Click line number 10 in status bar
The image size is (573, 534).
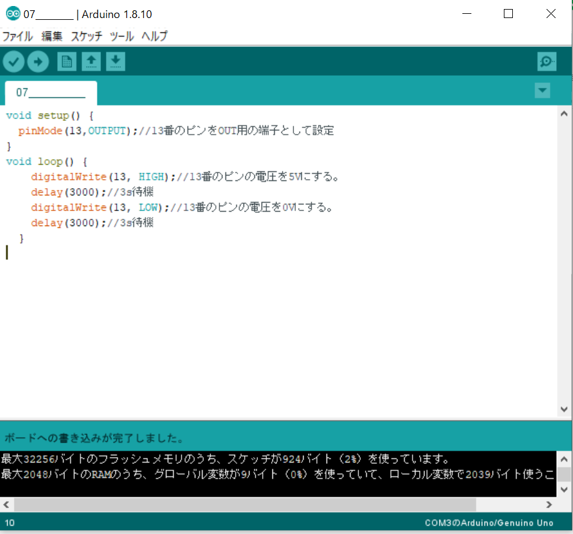coord(10,523)
